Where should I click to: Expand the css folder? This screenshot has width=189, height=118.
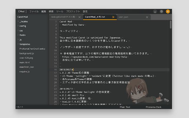coord(18,30)
